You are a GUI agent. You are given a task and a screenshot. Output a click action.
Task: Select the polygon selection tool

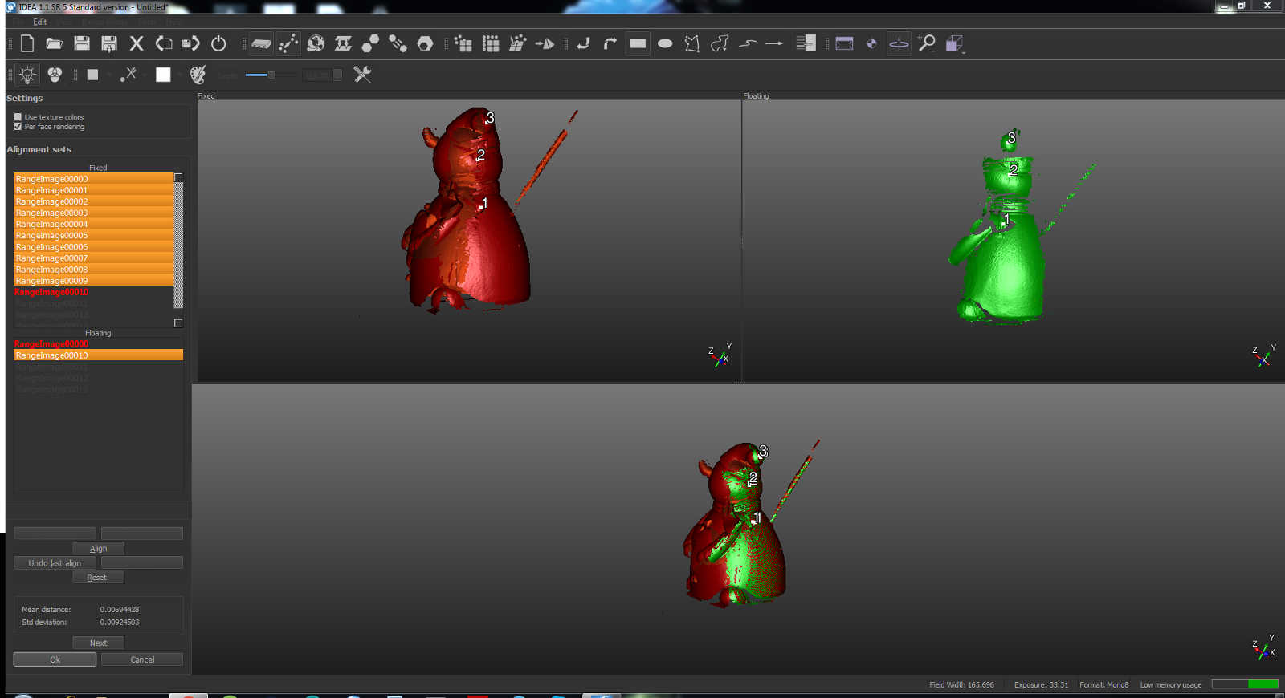point(692,43)
